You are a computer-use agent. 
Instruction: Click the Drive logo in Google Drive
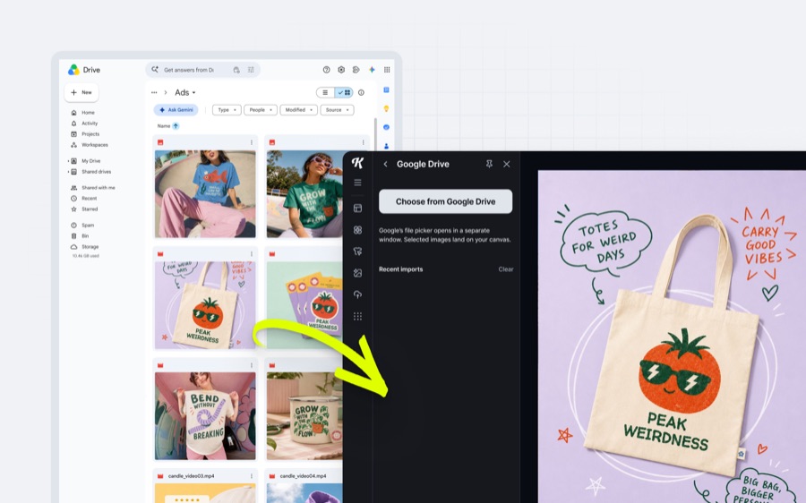[x=74, y=69]
